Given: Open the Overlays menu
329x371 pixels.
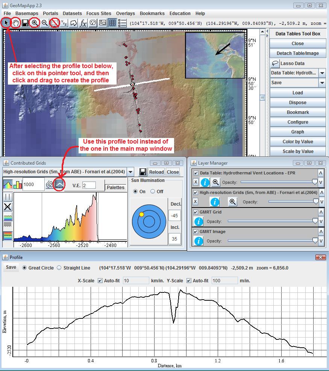Looking at the screenshot, I should [x=125, y=13].
